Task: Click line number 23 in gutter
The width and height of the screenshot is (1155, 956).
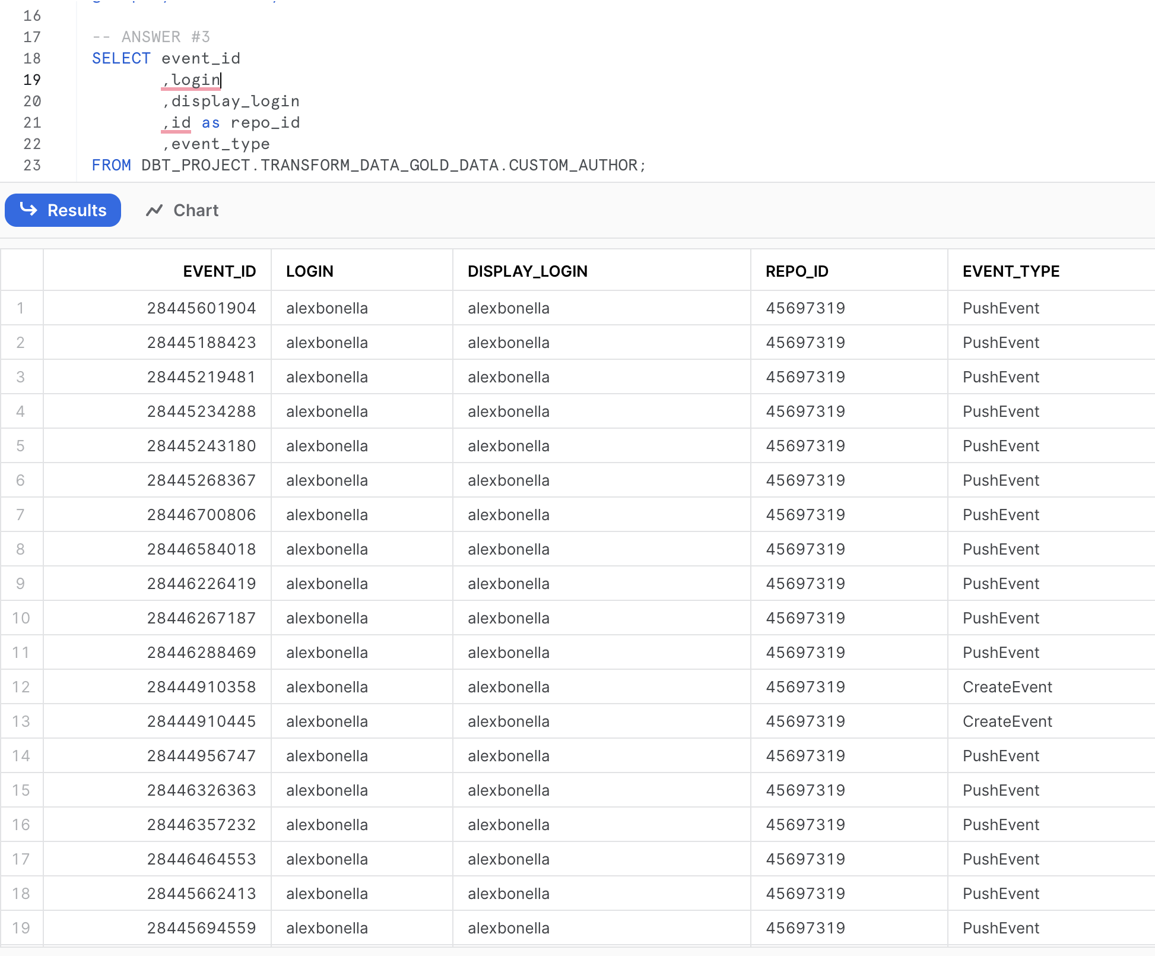Action: click(x=32, y=165)
